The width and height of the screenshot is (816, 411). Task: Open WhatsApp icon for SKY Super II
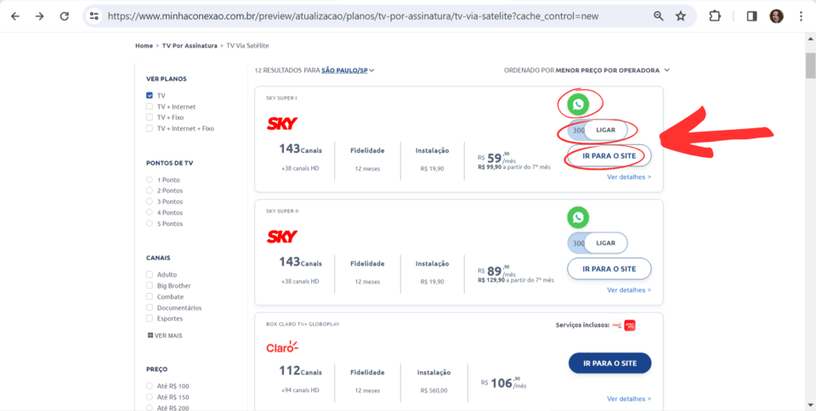click(578, 217)
